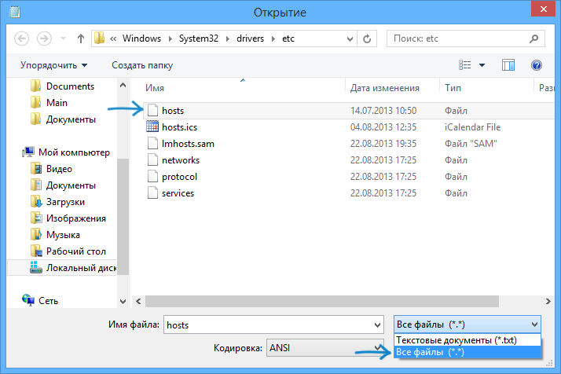
Task: Collapse file type combo box 'Все файлы'
Action: pyautogui.click(x=467, y=324)
